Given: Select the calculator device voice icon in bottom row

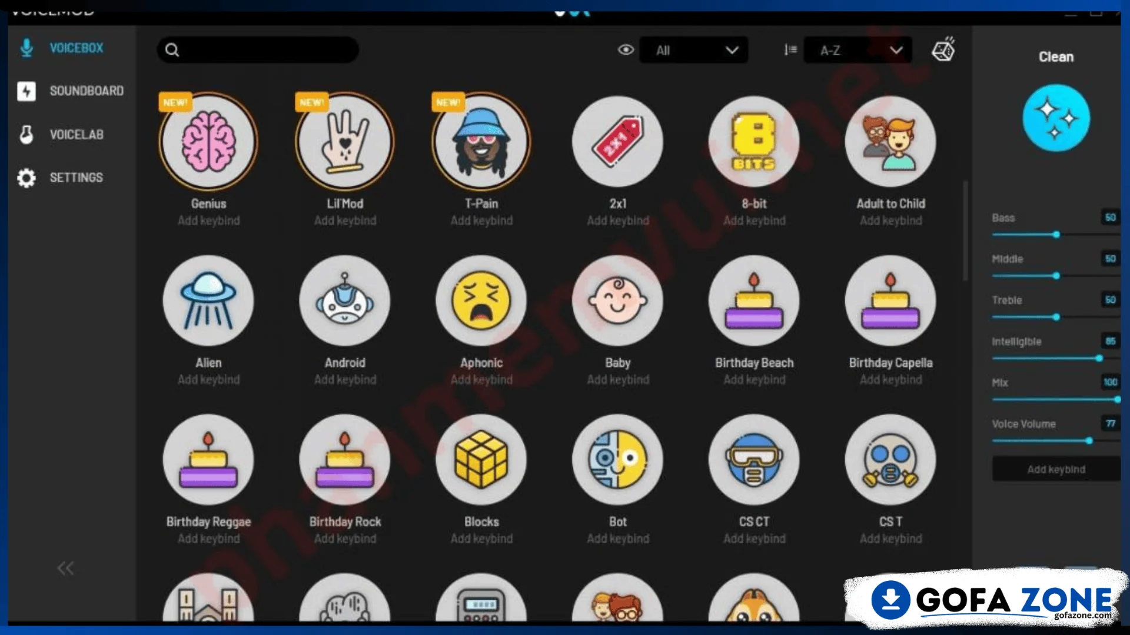Looking at the screenshot, I should [481, 598].
